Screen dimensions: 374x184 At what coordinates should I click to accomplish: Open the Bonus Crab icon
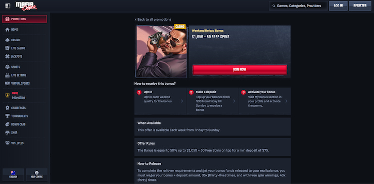coord(8,124)
